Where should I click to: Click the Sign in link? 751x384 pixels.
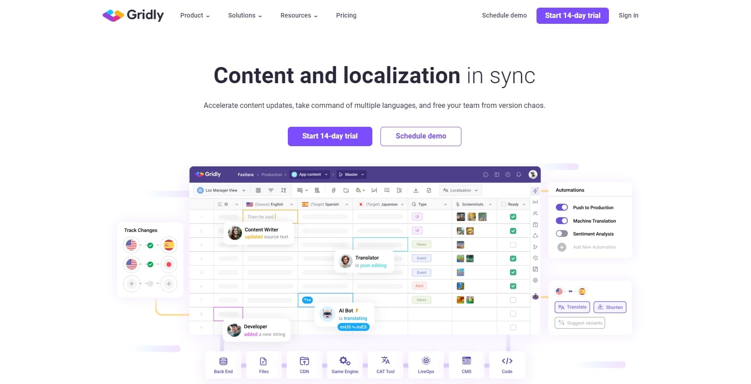tap(628, 15)
